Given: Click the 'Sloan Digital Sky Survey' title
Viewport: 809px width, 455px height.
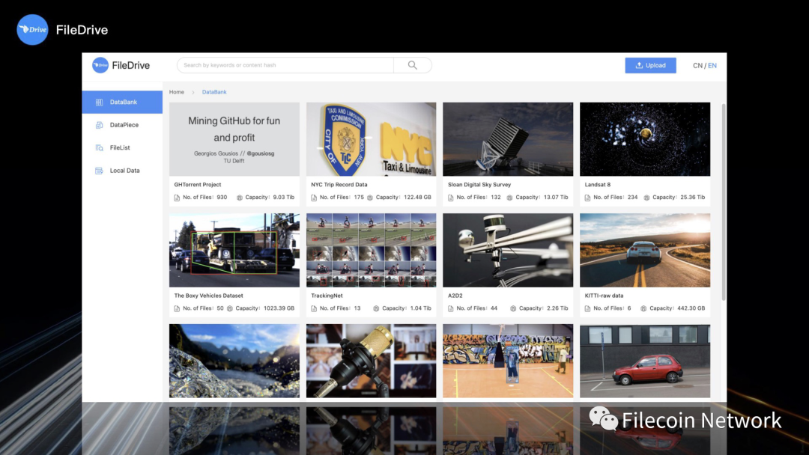Looking at the screenshot, I should coord(479,185).
